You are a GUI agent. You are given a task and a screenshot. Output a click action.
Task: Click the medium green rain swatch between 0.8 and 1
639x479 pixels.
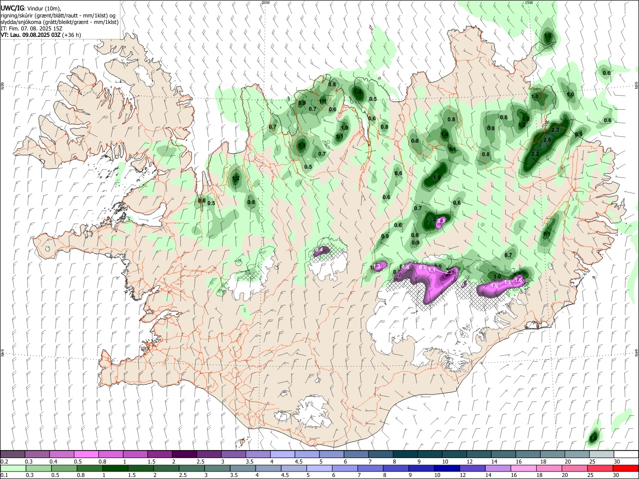(89, 468)
